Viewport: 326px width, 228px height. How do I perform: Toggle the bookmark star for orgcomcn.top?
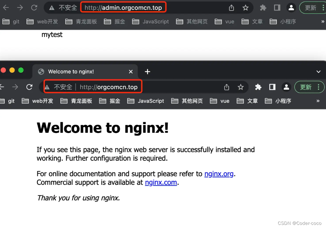tap(241, 87)
